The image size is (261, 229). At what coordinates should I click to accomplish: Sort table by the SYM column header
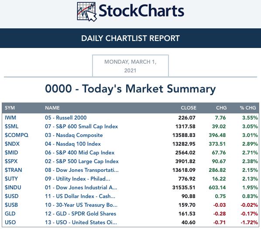10,108
